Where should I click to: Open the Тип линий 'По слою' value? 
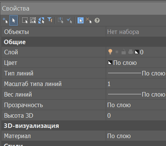[153, 73]
